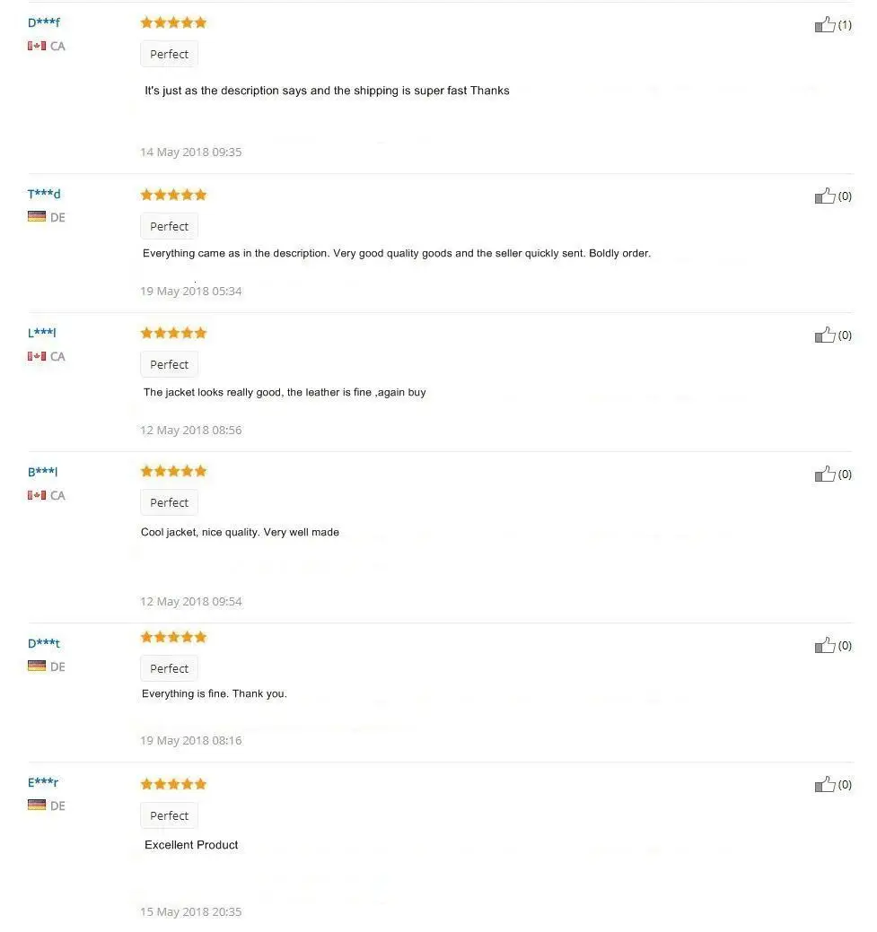Open reviewer profile L***l
This screenshot has width=877, height=932.
[x=41, y=333]
